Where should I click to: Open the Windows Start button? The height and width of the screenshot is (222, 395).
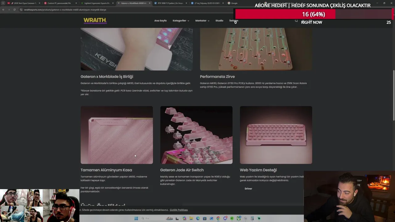[136, 218]
